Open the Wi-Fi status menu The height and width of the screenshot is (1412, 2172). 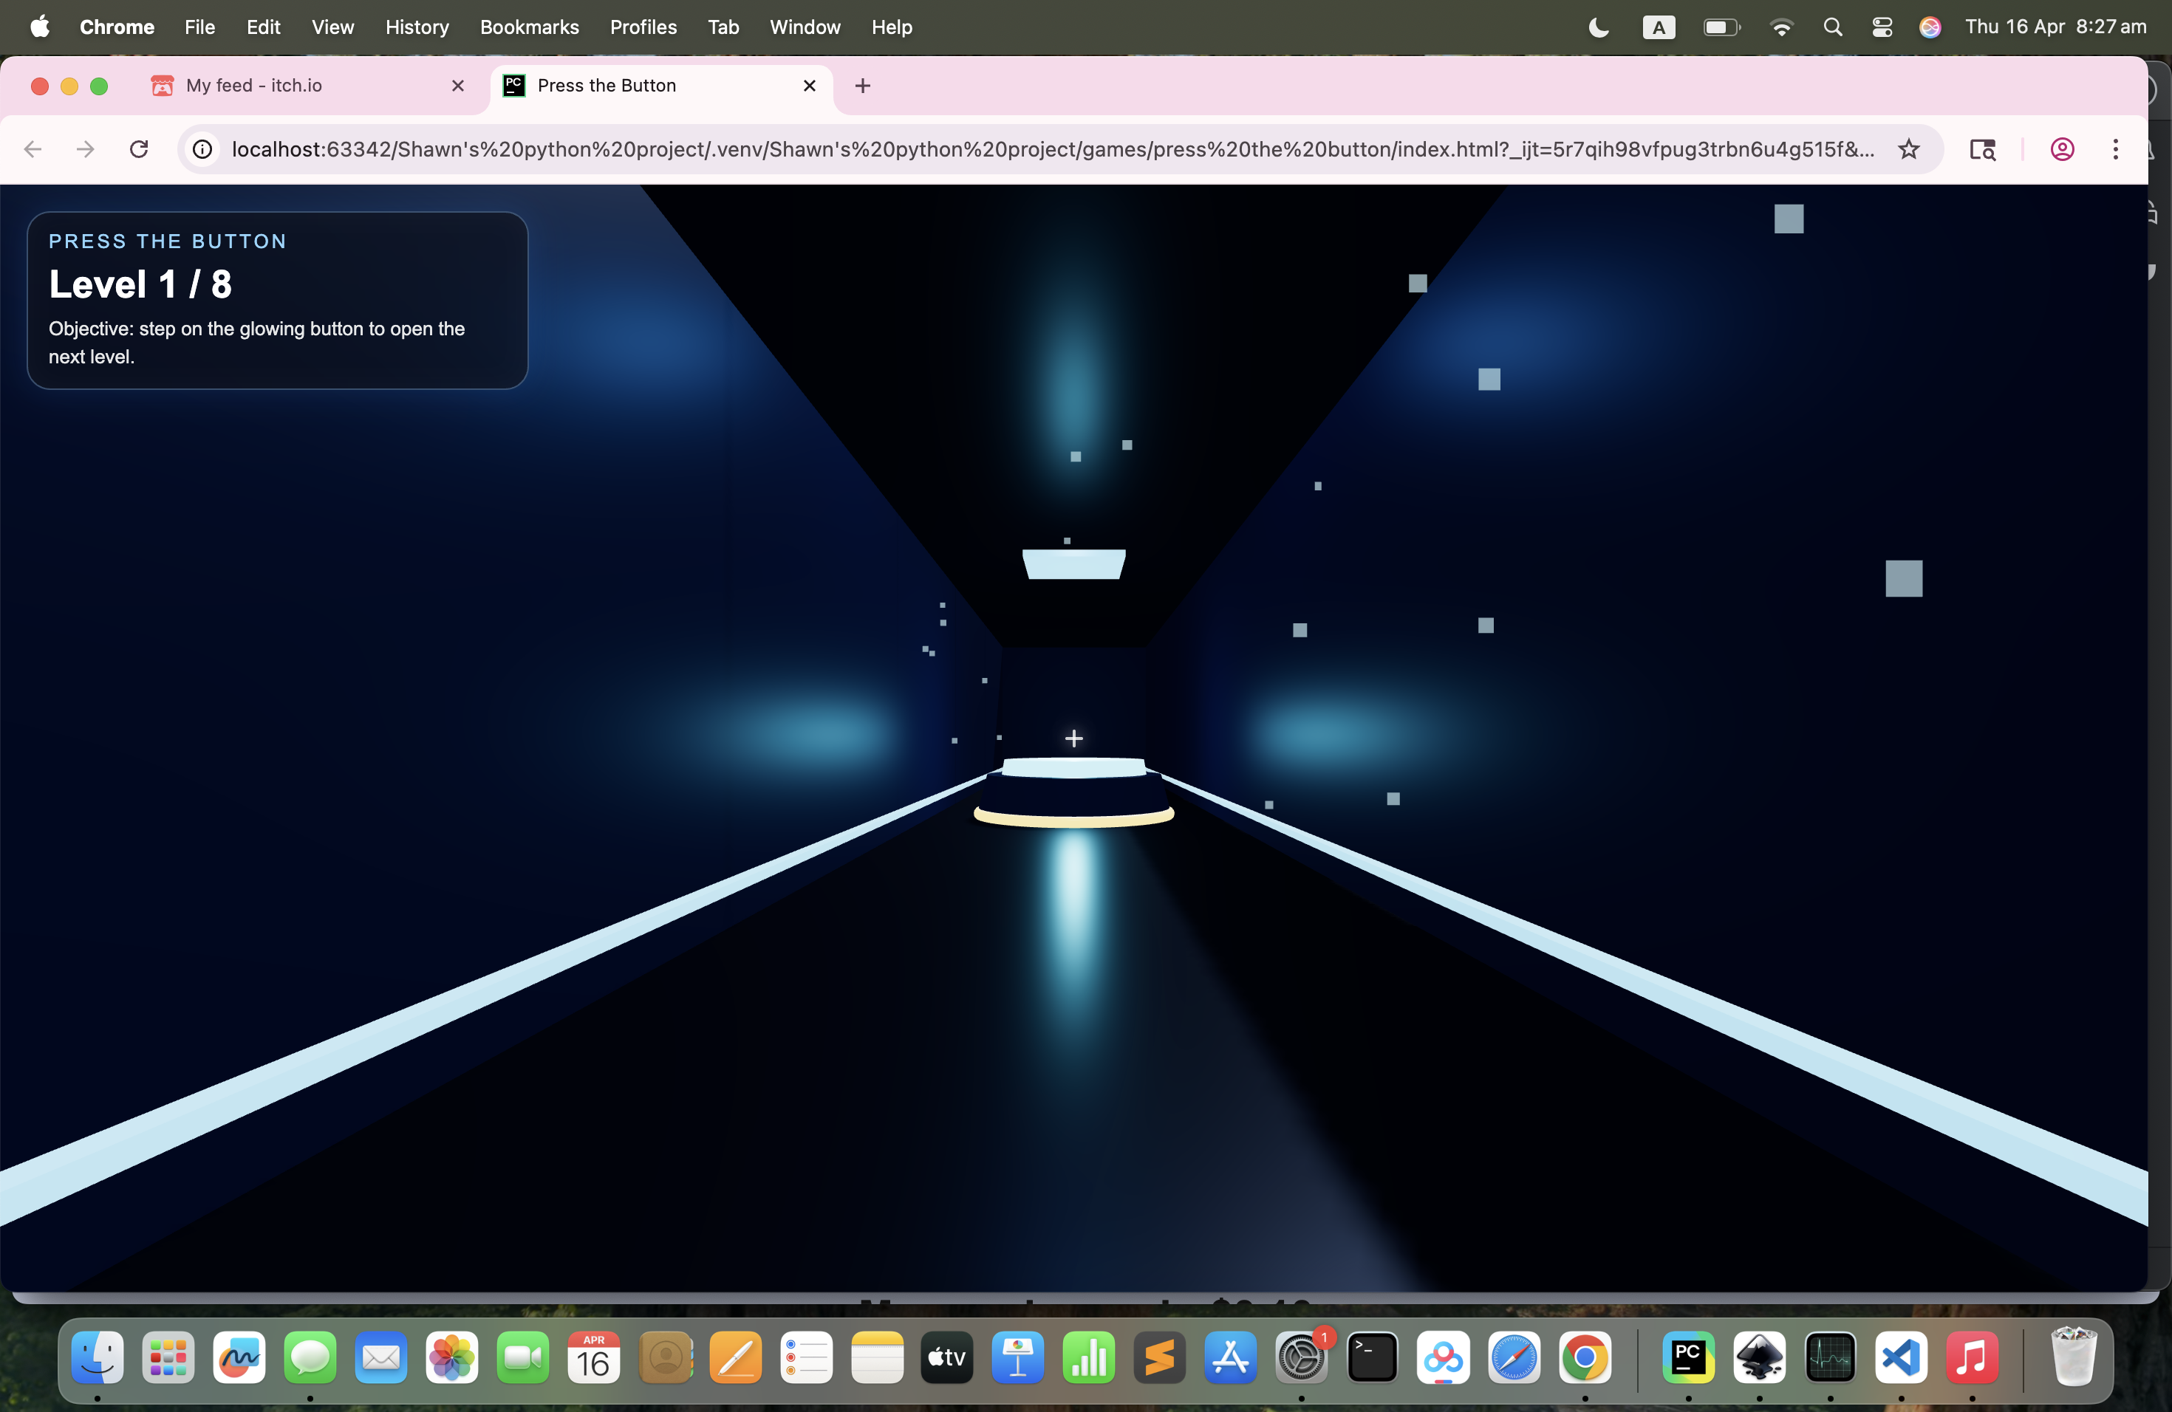[1780, 27]
